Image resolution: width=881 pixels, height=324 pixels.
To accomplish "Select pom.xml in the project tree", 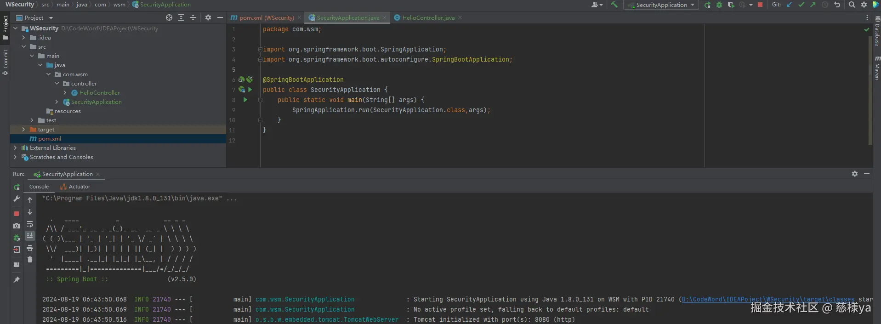I will click(49, 139).
